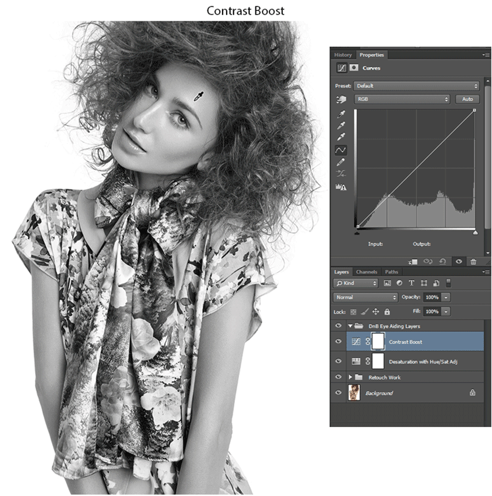492x496 pixels.
Task: Click lock position move icon
Action: (375, 312)
